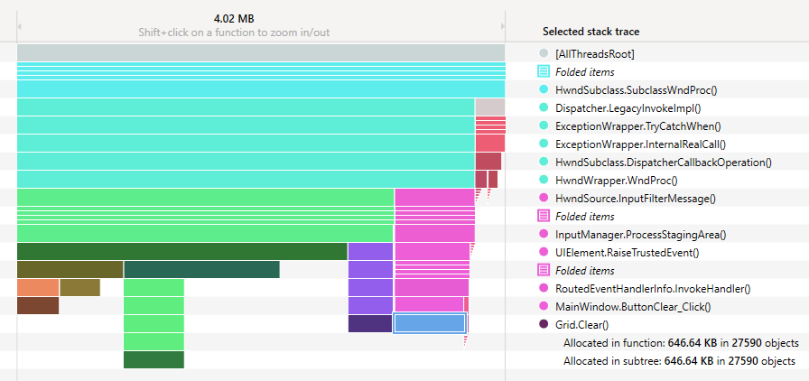This screenshot has width=809, height=381.
Task: Click the cyan circle next to HwndSubclass.SubclassWndProc()
Action: 544,89
